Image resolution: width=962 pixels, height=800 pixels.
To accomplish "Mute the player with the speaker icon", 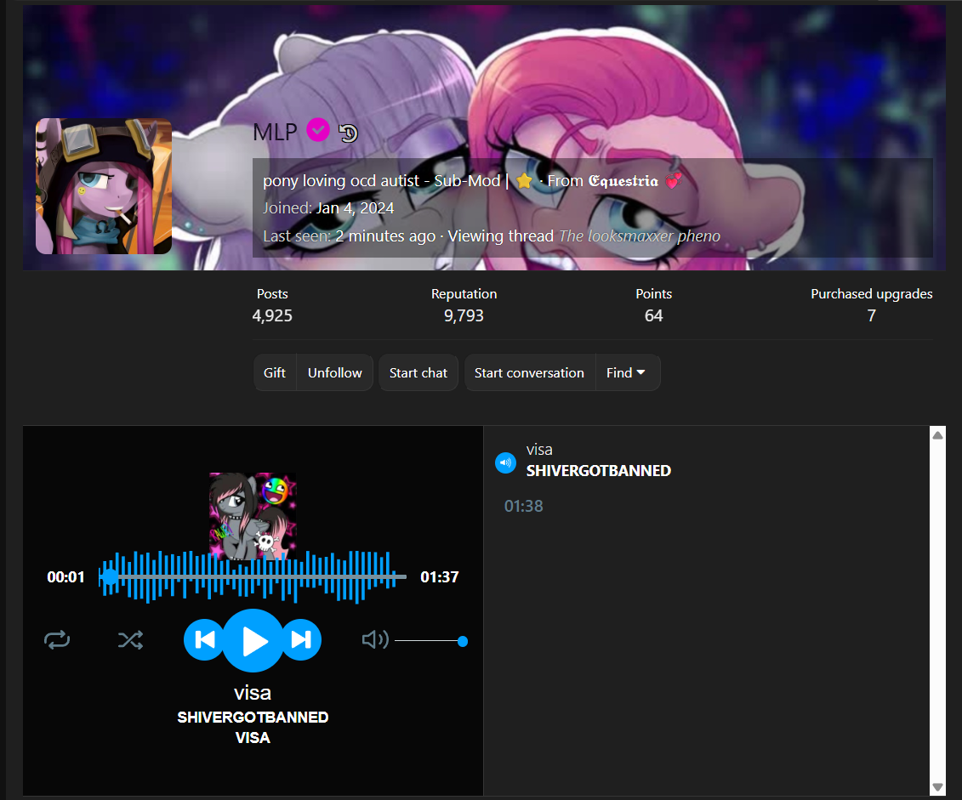I will coord(375,640).
